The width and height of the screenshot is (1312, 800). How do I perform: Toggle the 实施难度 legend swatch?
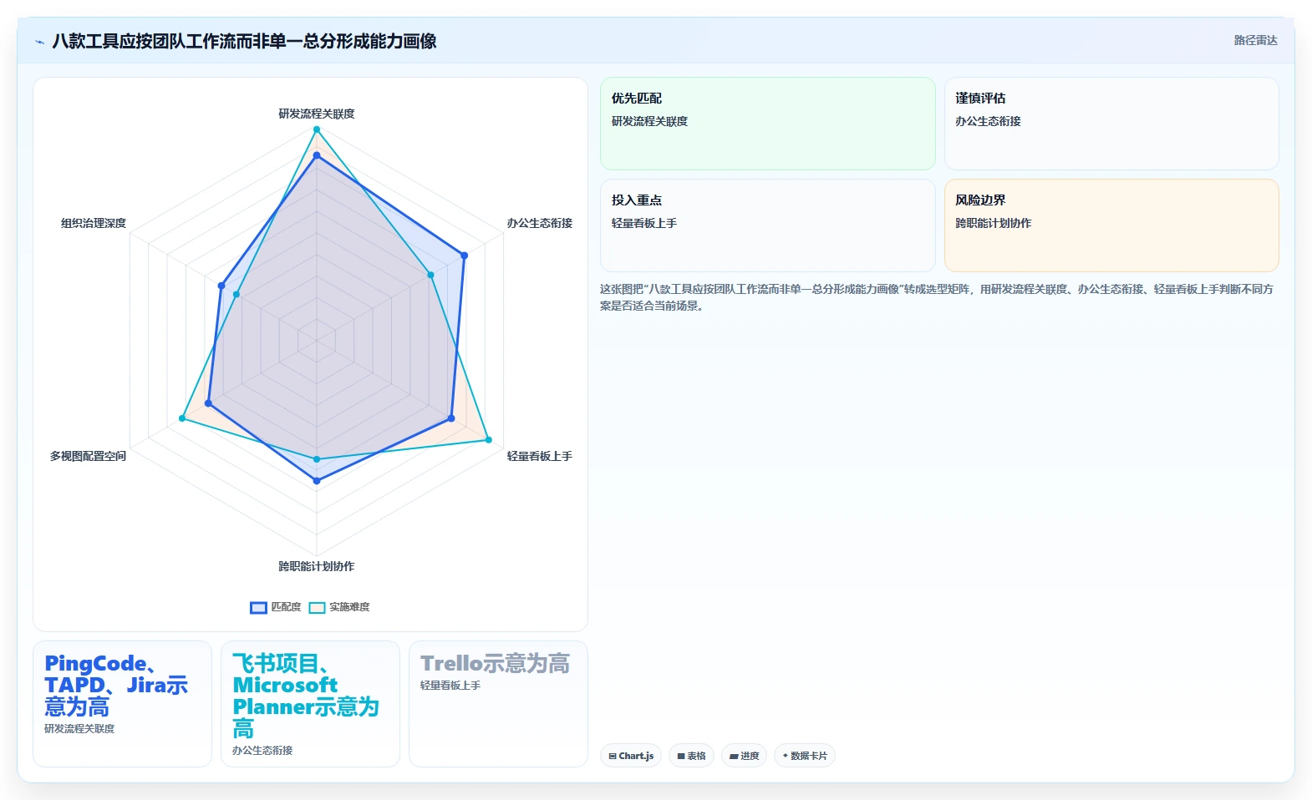[x=317, y=608]
